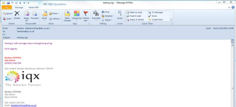The width and height of the screenshot is (236, 107).
Task: Run the Mark as read quick step
Action: pyautogui.click(x=134, y=12)
